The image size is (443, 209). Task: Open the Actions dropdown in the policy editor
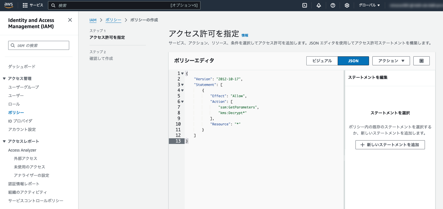tap(391, 61)
